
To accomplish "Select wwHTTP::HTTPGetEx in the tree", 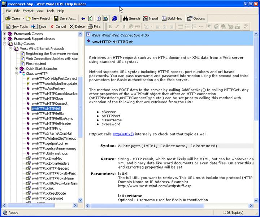I will point(48,114).
